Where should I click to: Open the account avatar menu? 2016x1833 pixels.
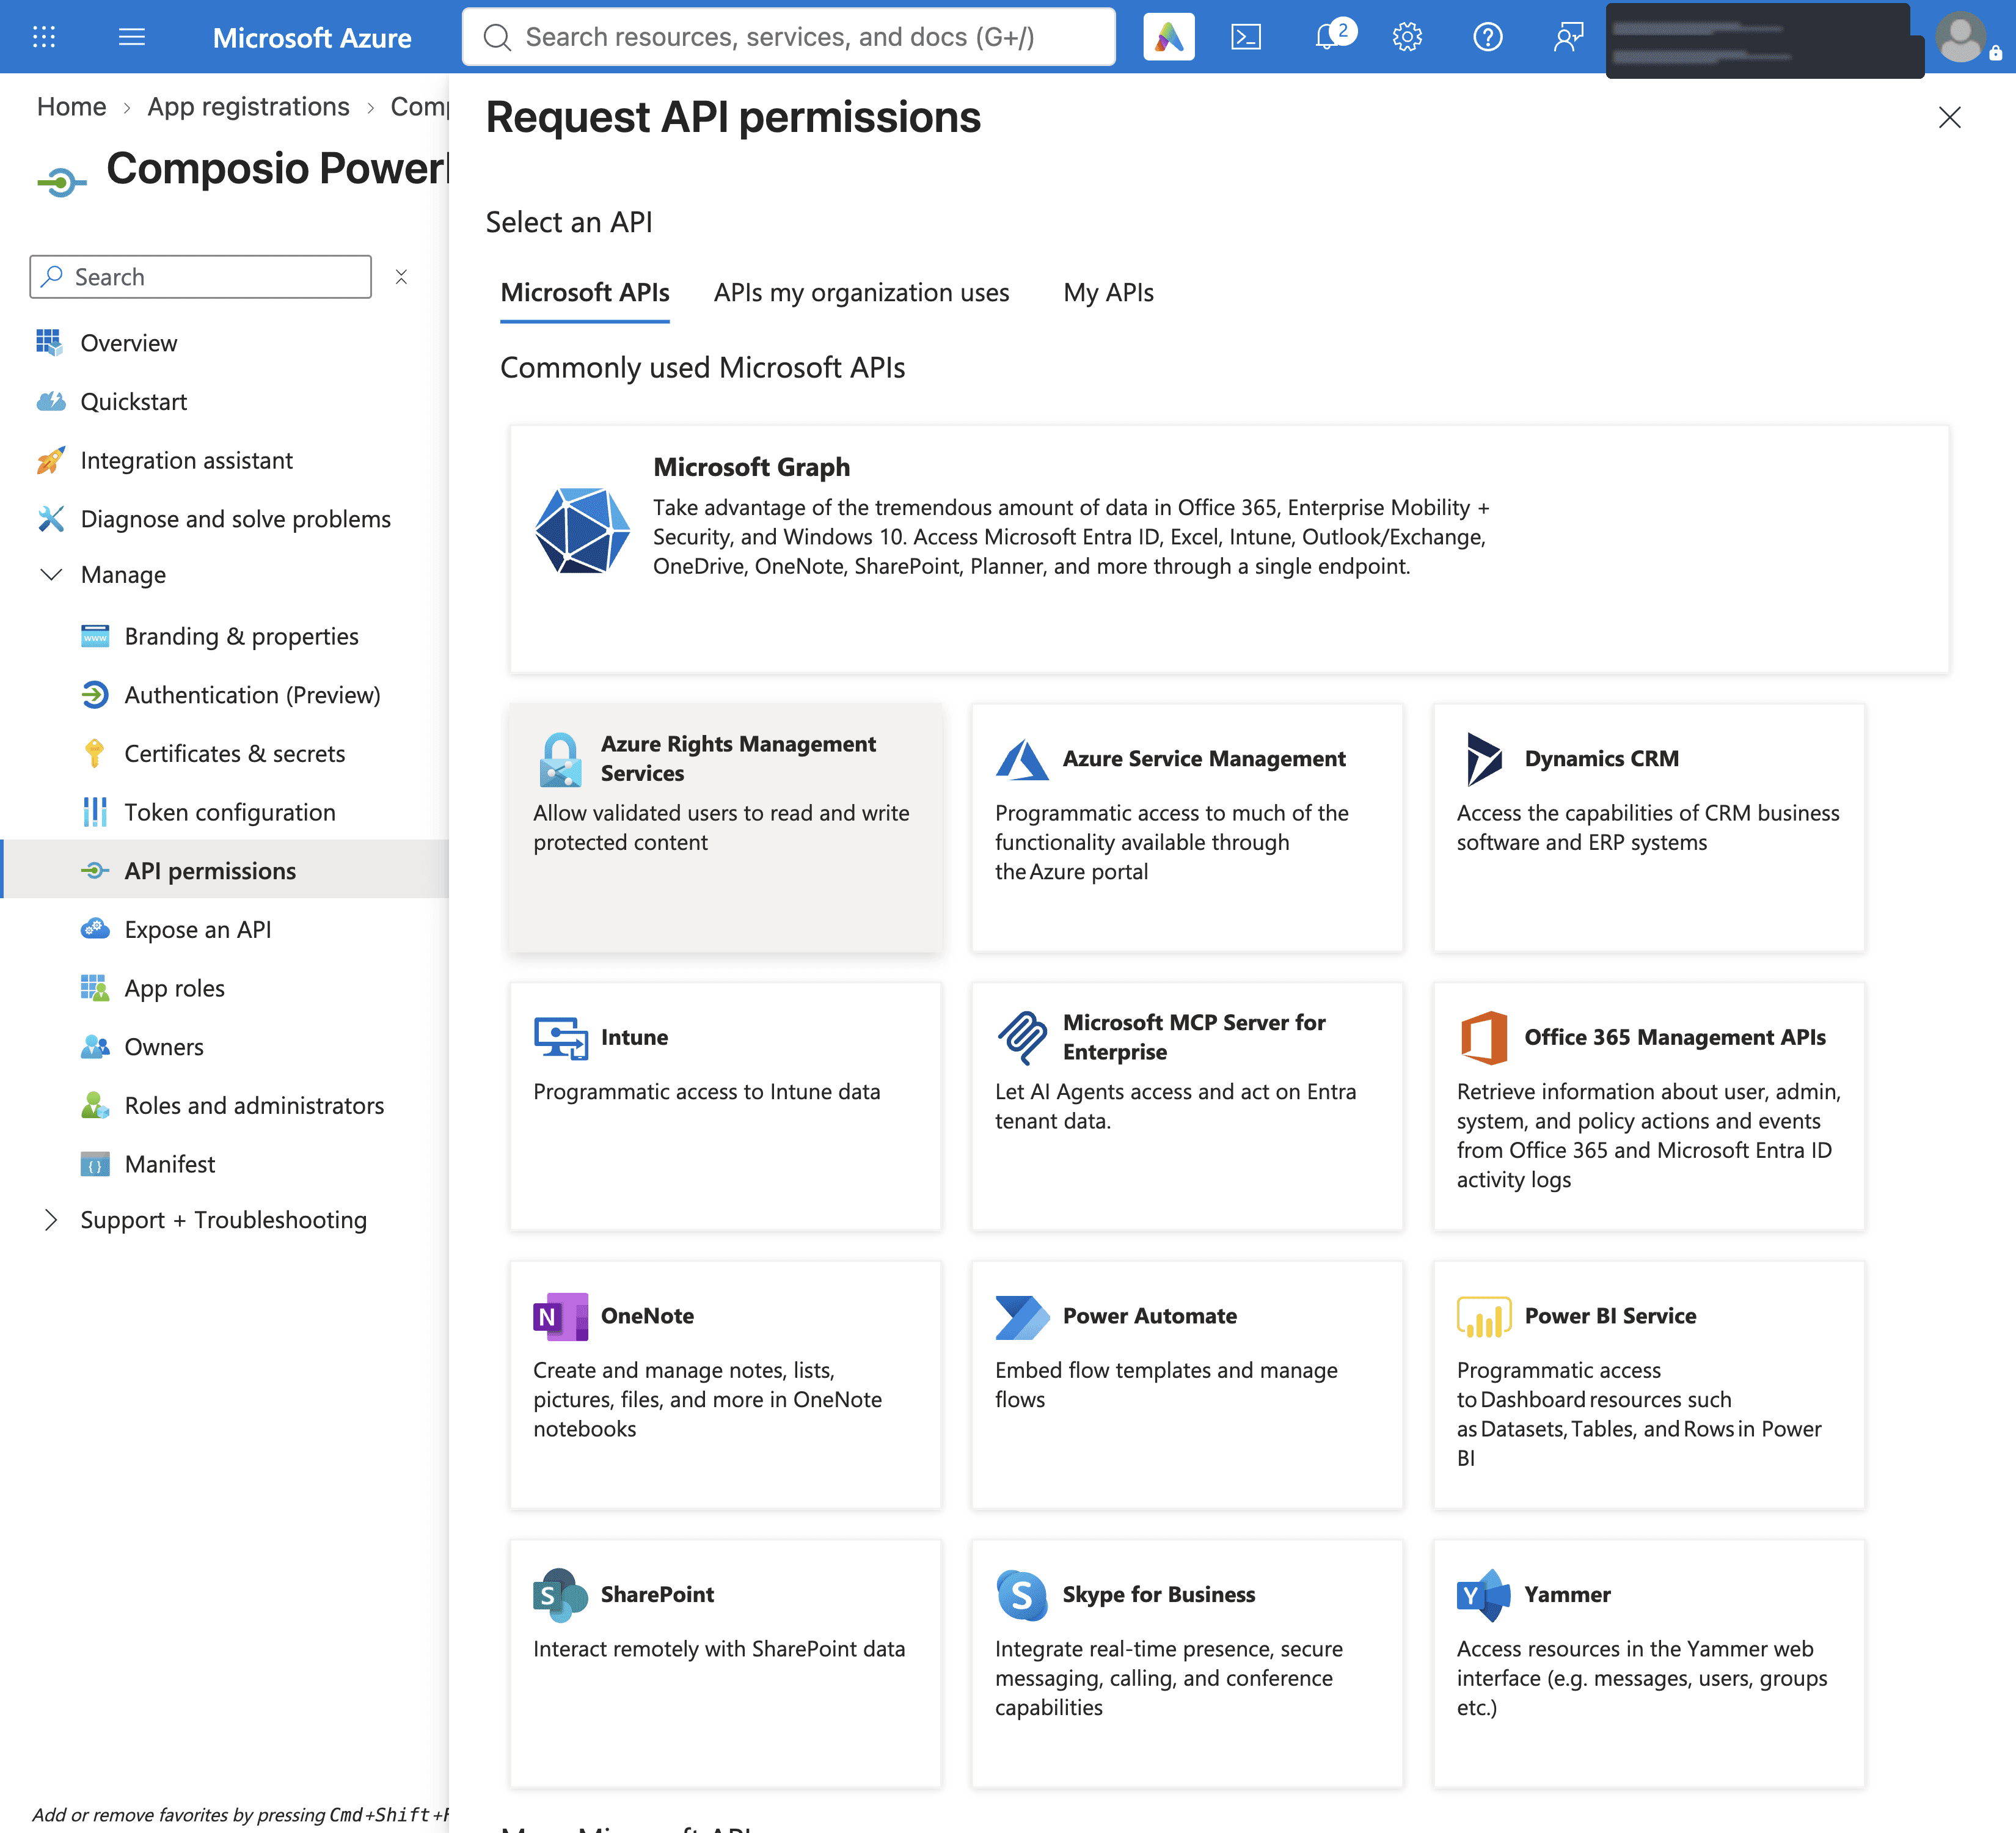tap(1962, 37)
